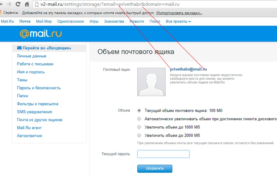The height and width of the screenshot is (177, 277).
Task: Open «Игры» in top navigation
Action: point(94,22)
